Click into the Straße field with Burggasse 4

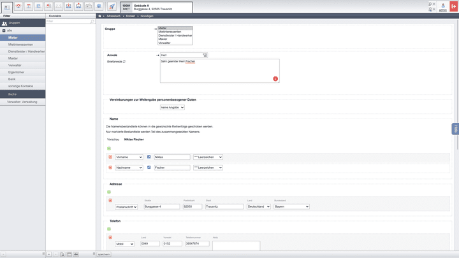click(x=162, y=206)
